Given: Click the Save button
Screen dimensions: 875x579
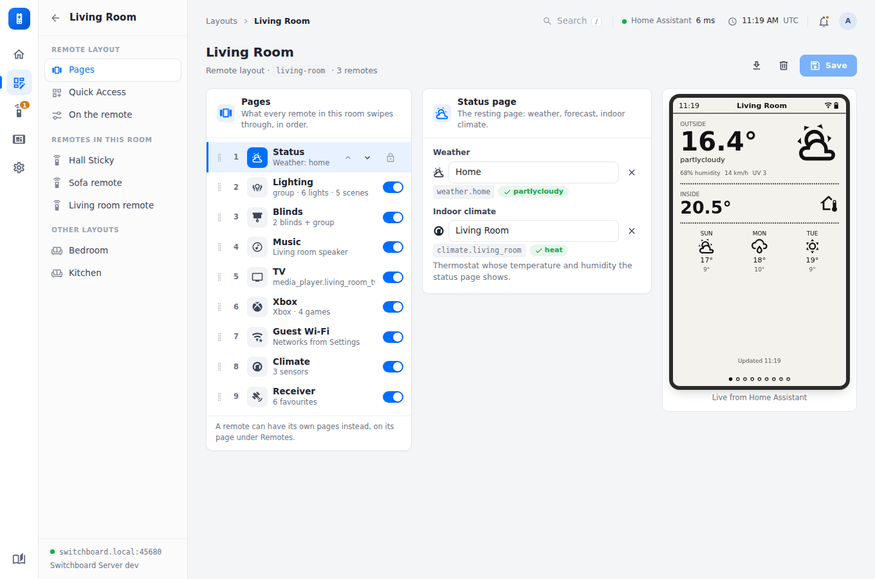Looking at the screenshot, I should tap(828, 66).
